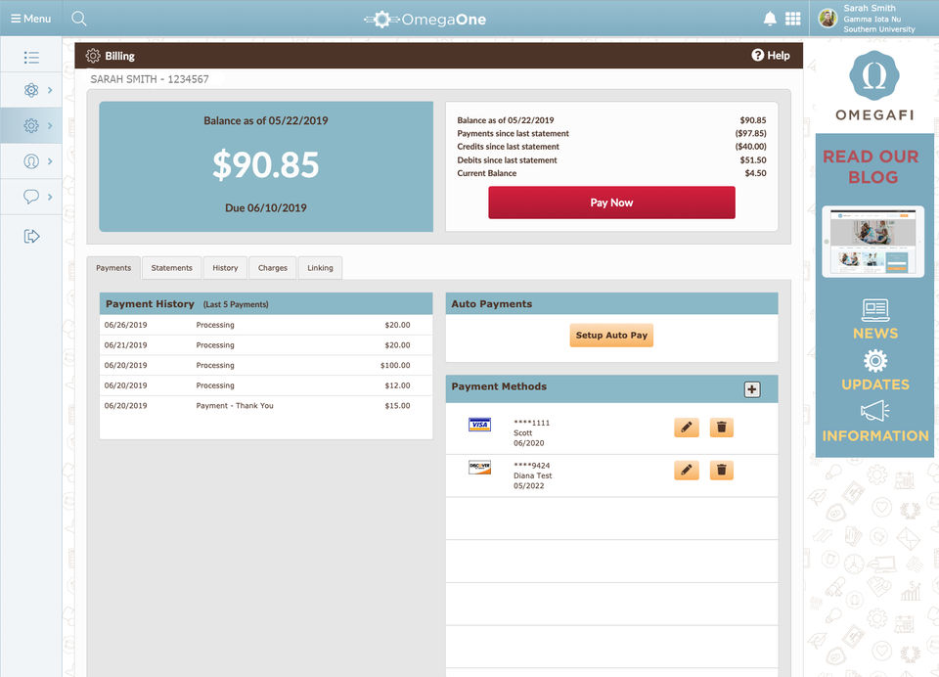Click the $12.00 payment amount
Screen dimensions: 939x677
(398, 385)
